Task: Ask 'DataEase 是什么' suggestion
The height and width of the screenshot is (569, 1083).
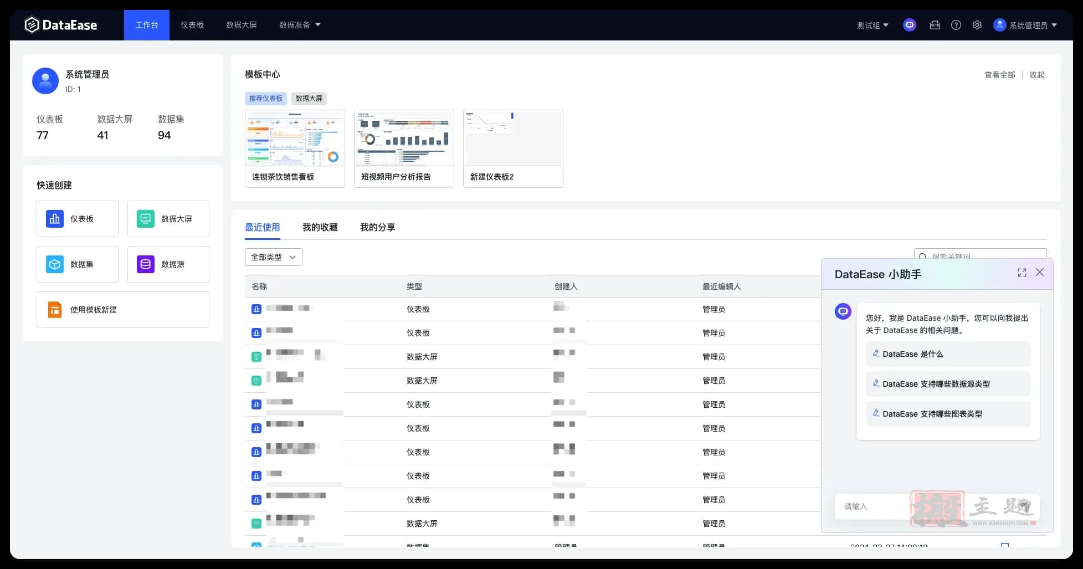Action: click(x=948, y=354)
